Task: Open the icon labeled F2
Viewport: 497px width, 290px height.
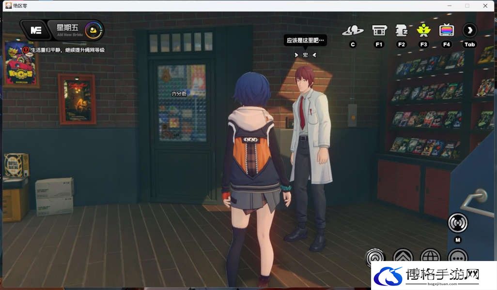Action: click(401, 30)
